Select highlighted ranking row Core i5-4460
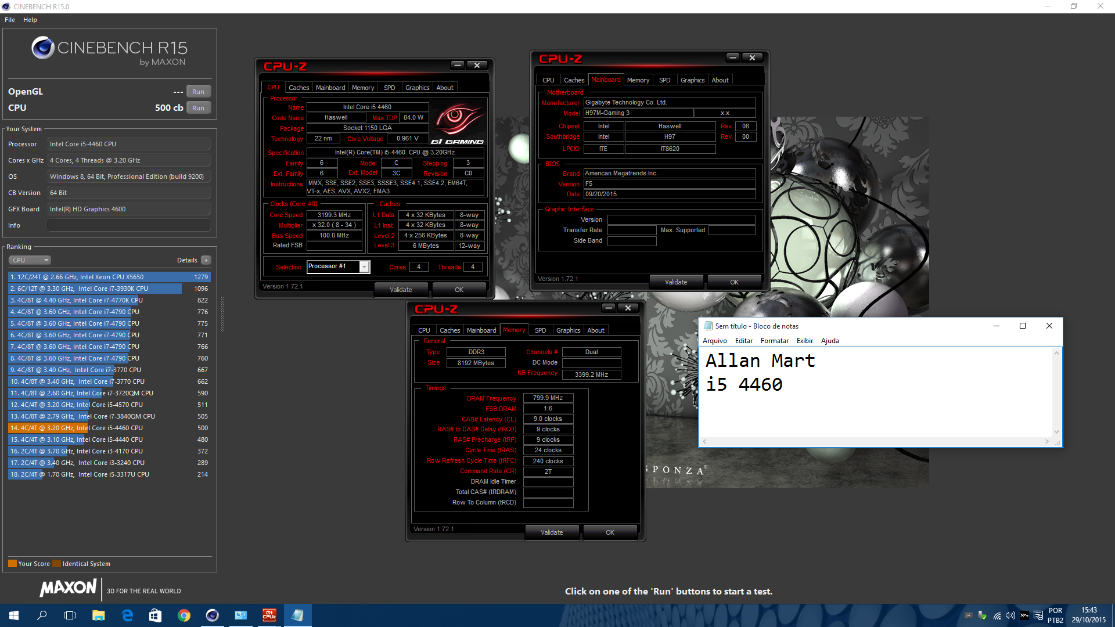The width and height of the screenshot is (1115, 627). tap(109, 428)
